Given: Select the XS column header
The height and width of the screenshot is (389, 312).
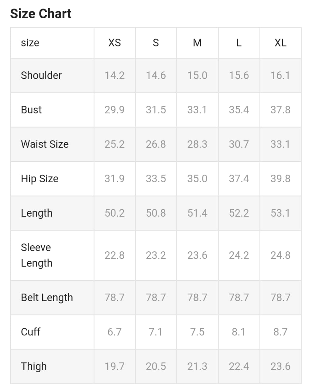Looking at the screenshot, I should point(115,43).
